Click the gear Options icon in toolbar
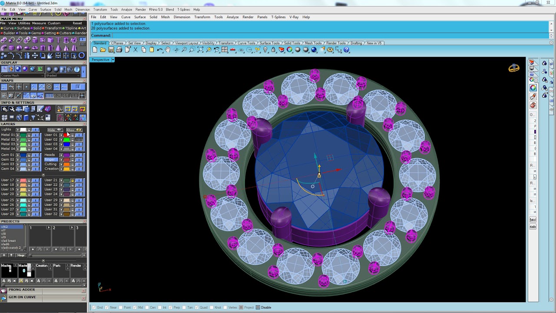Viewport: 556px width, 313px height. click(330, 50)
